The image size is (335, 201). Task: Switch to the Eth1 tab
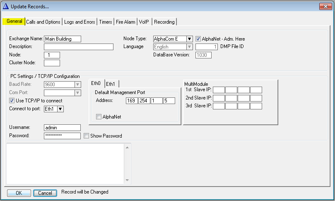pyautogui.click(x=111, y=83)
